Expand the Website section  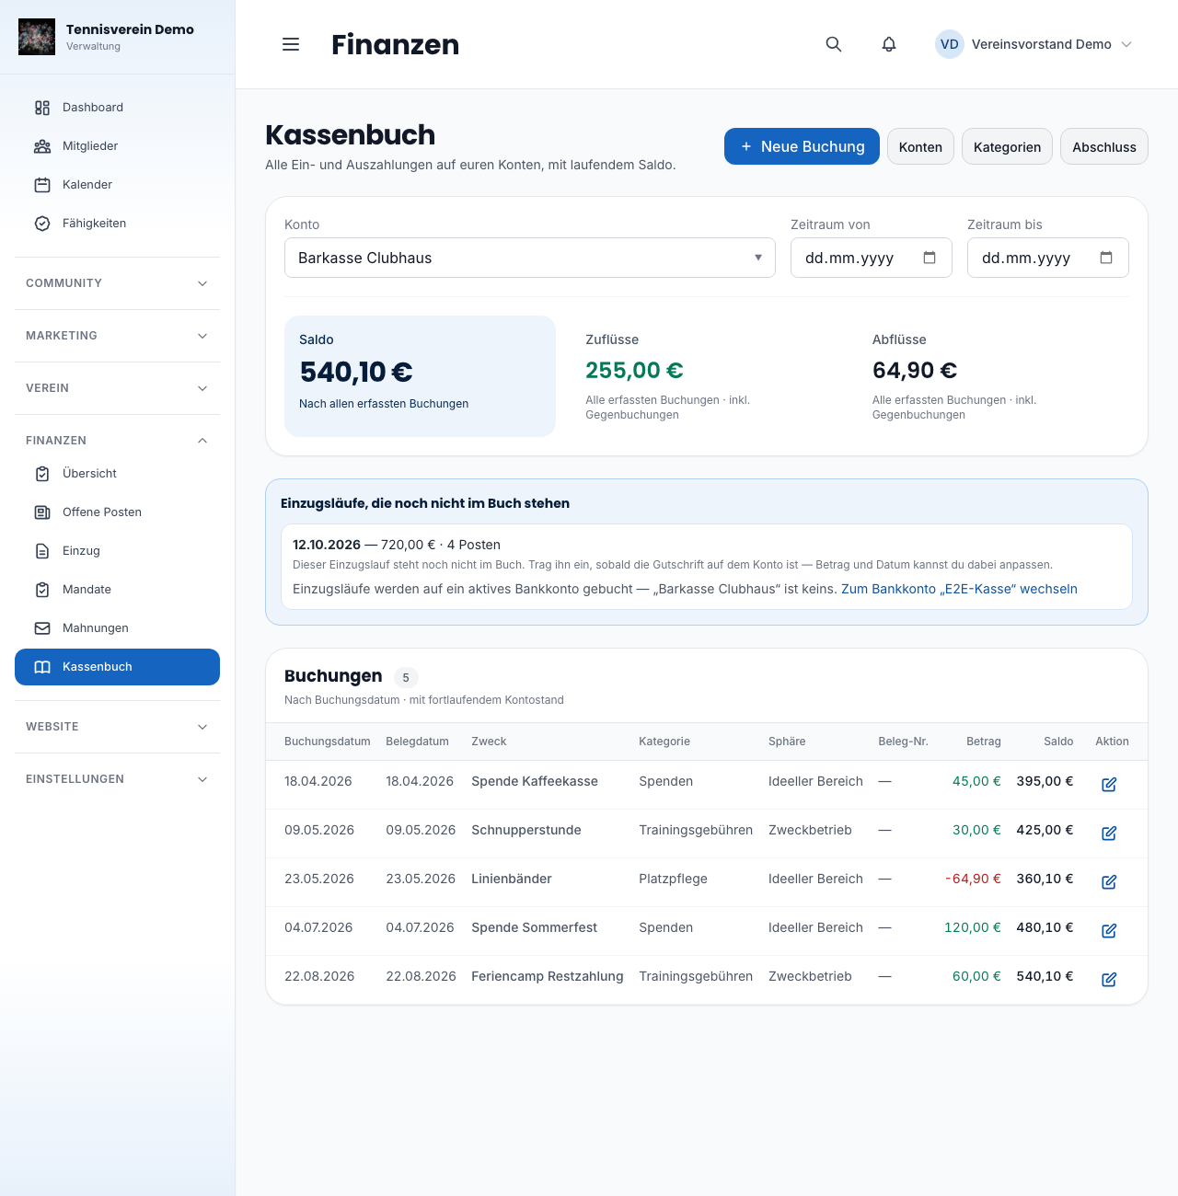[117, 727]
